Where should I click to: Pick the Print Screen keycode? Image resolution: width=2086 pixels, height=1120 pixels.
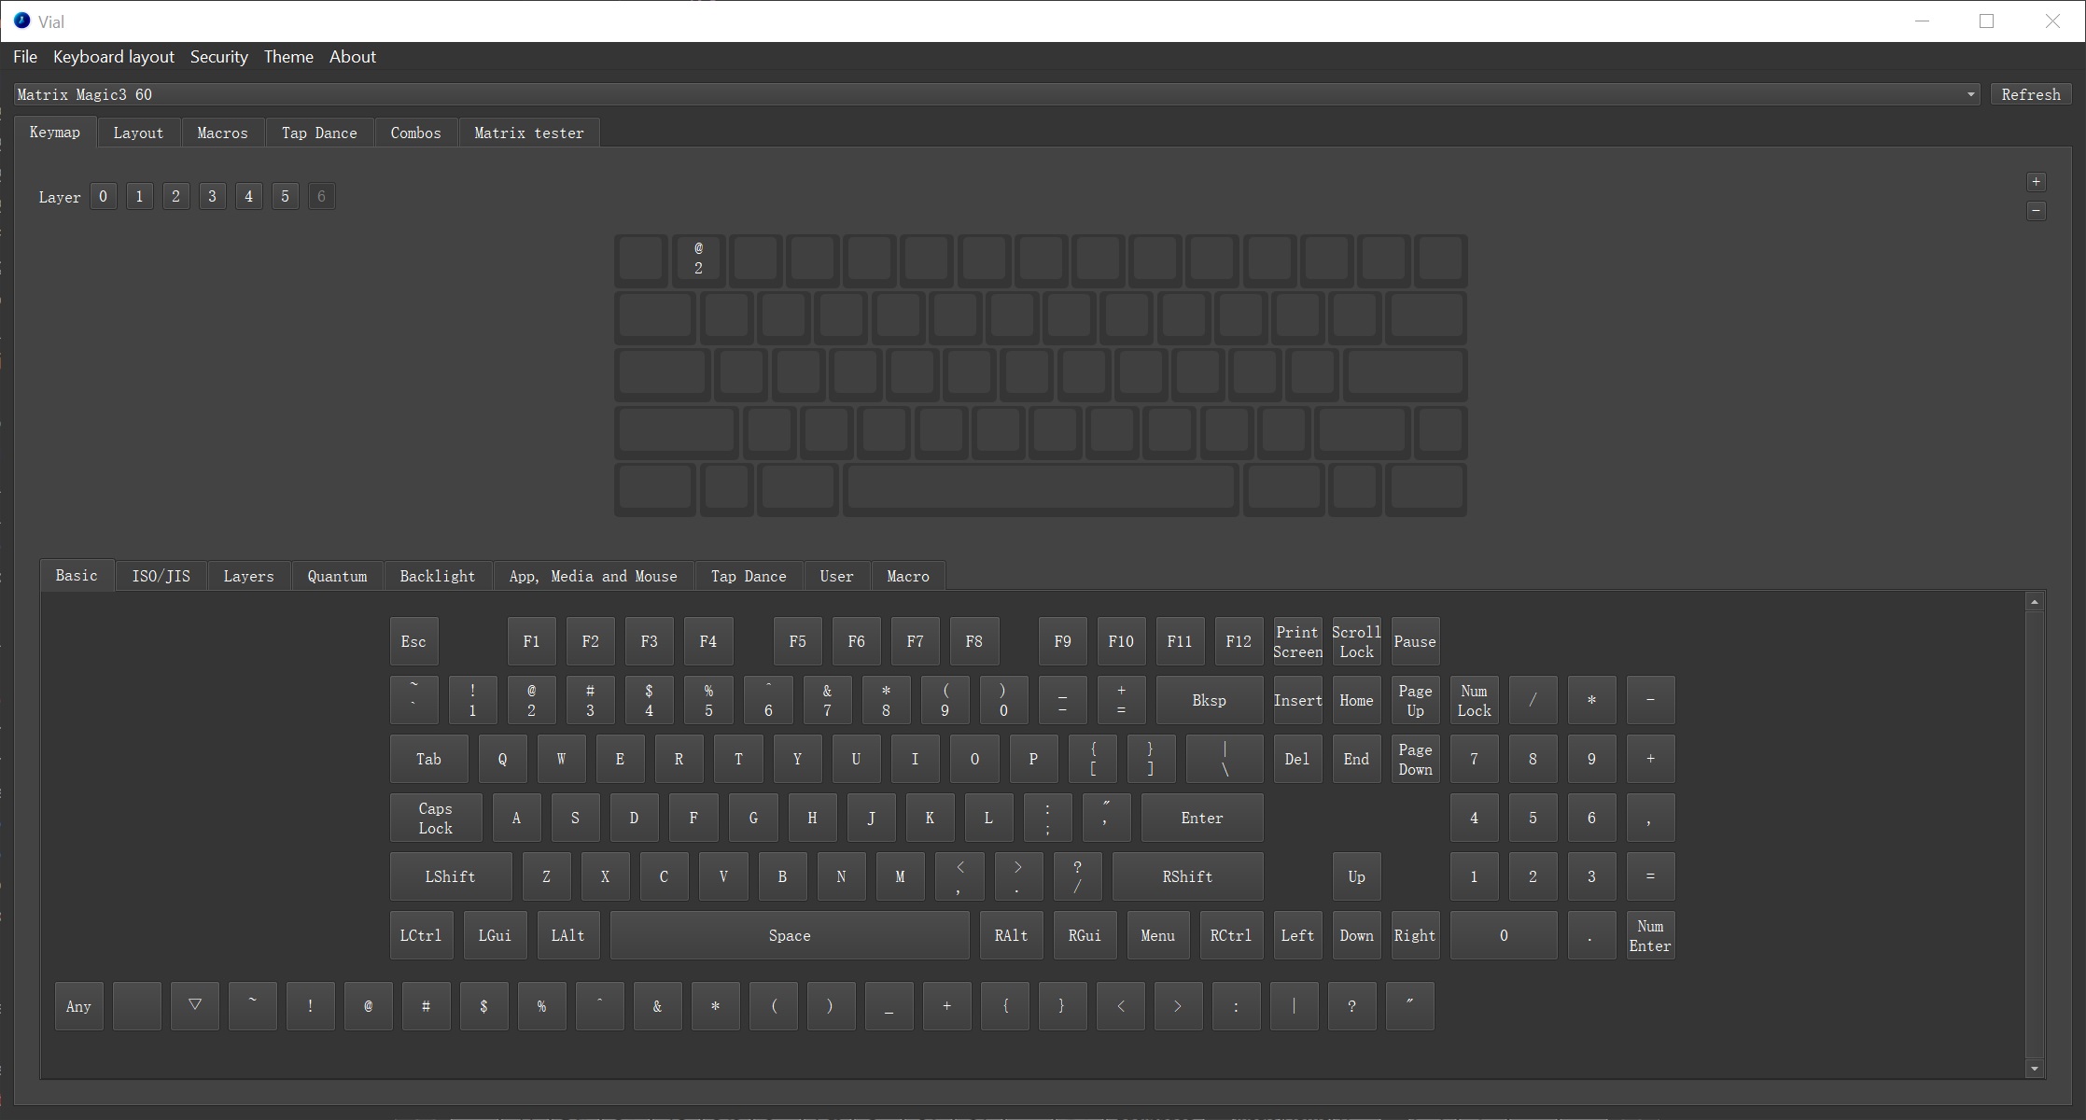[1296, 641]
